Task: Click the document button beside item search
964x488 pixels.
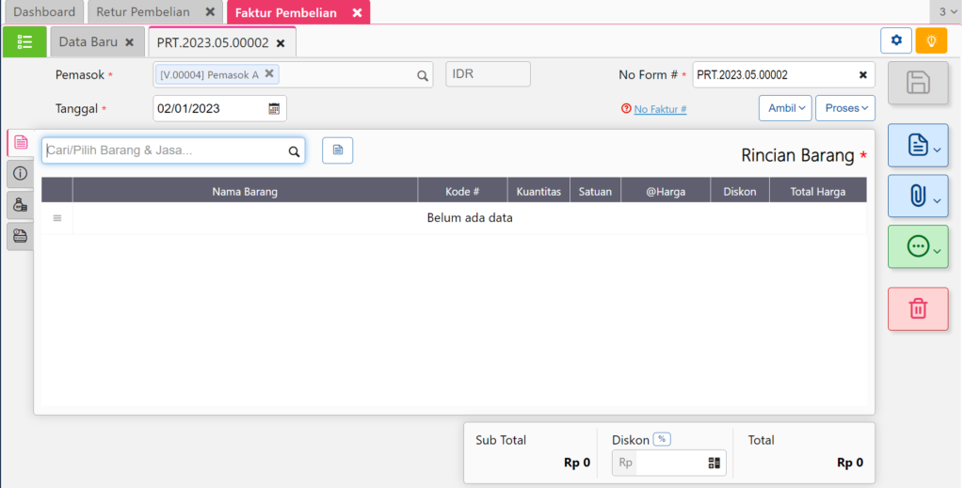Action: point(337,150)
